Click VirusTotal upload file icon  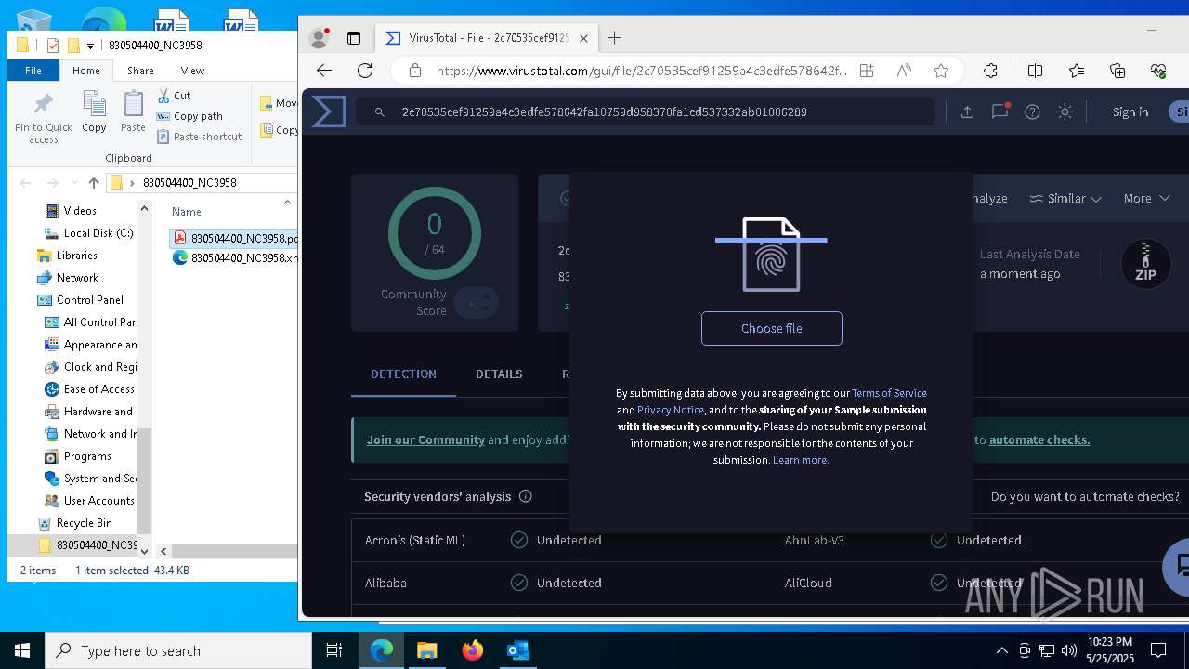click(x=967, y=111)
